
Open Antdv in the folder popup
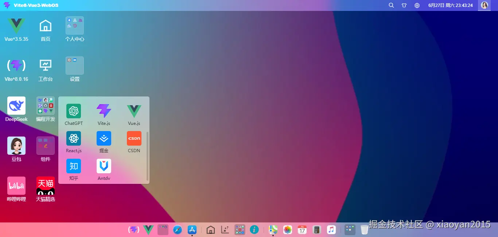coord(104,166)
